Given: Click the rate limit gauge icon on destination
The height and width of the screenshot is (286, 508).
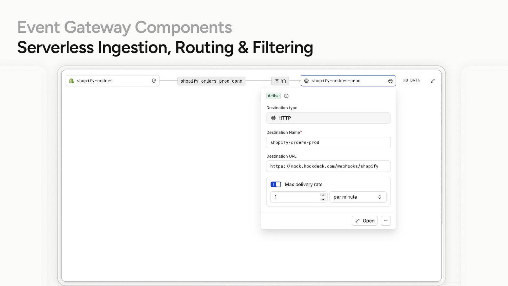Looking at the screenshot, I should (x=390, y=81).
